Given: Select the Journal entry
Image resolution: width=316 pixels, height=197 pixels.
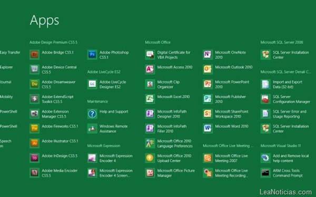Looking at the screenshot, I should coord(6,82).
